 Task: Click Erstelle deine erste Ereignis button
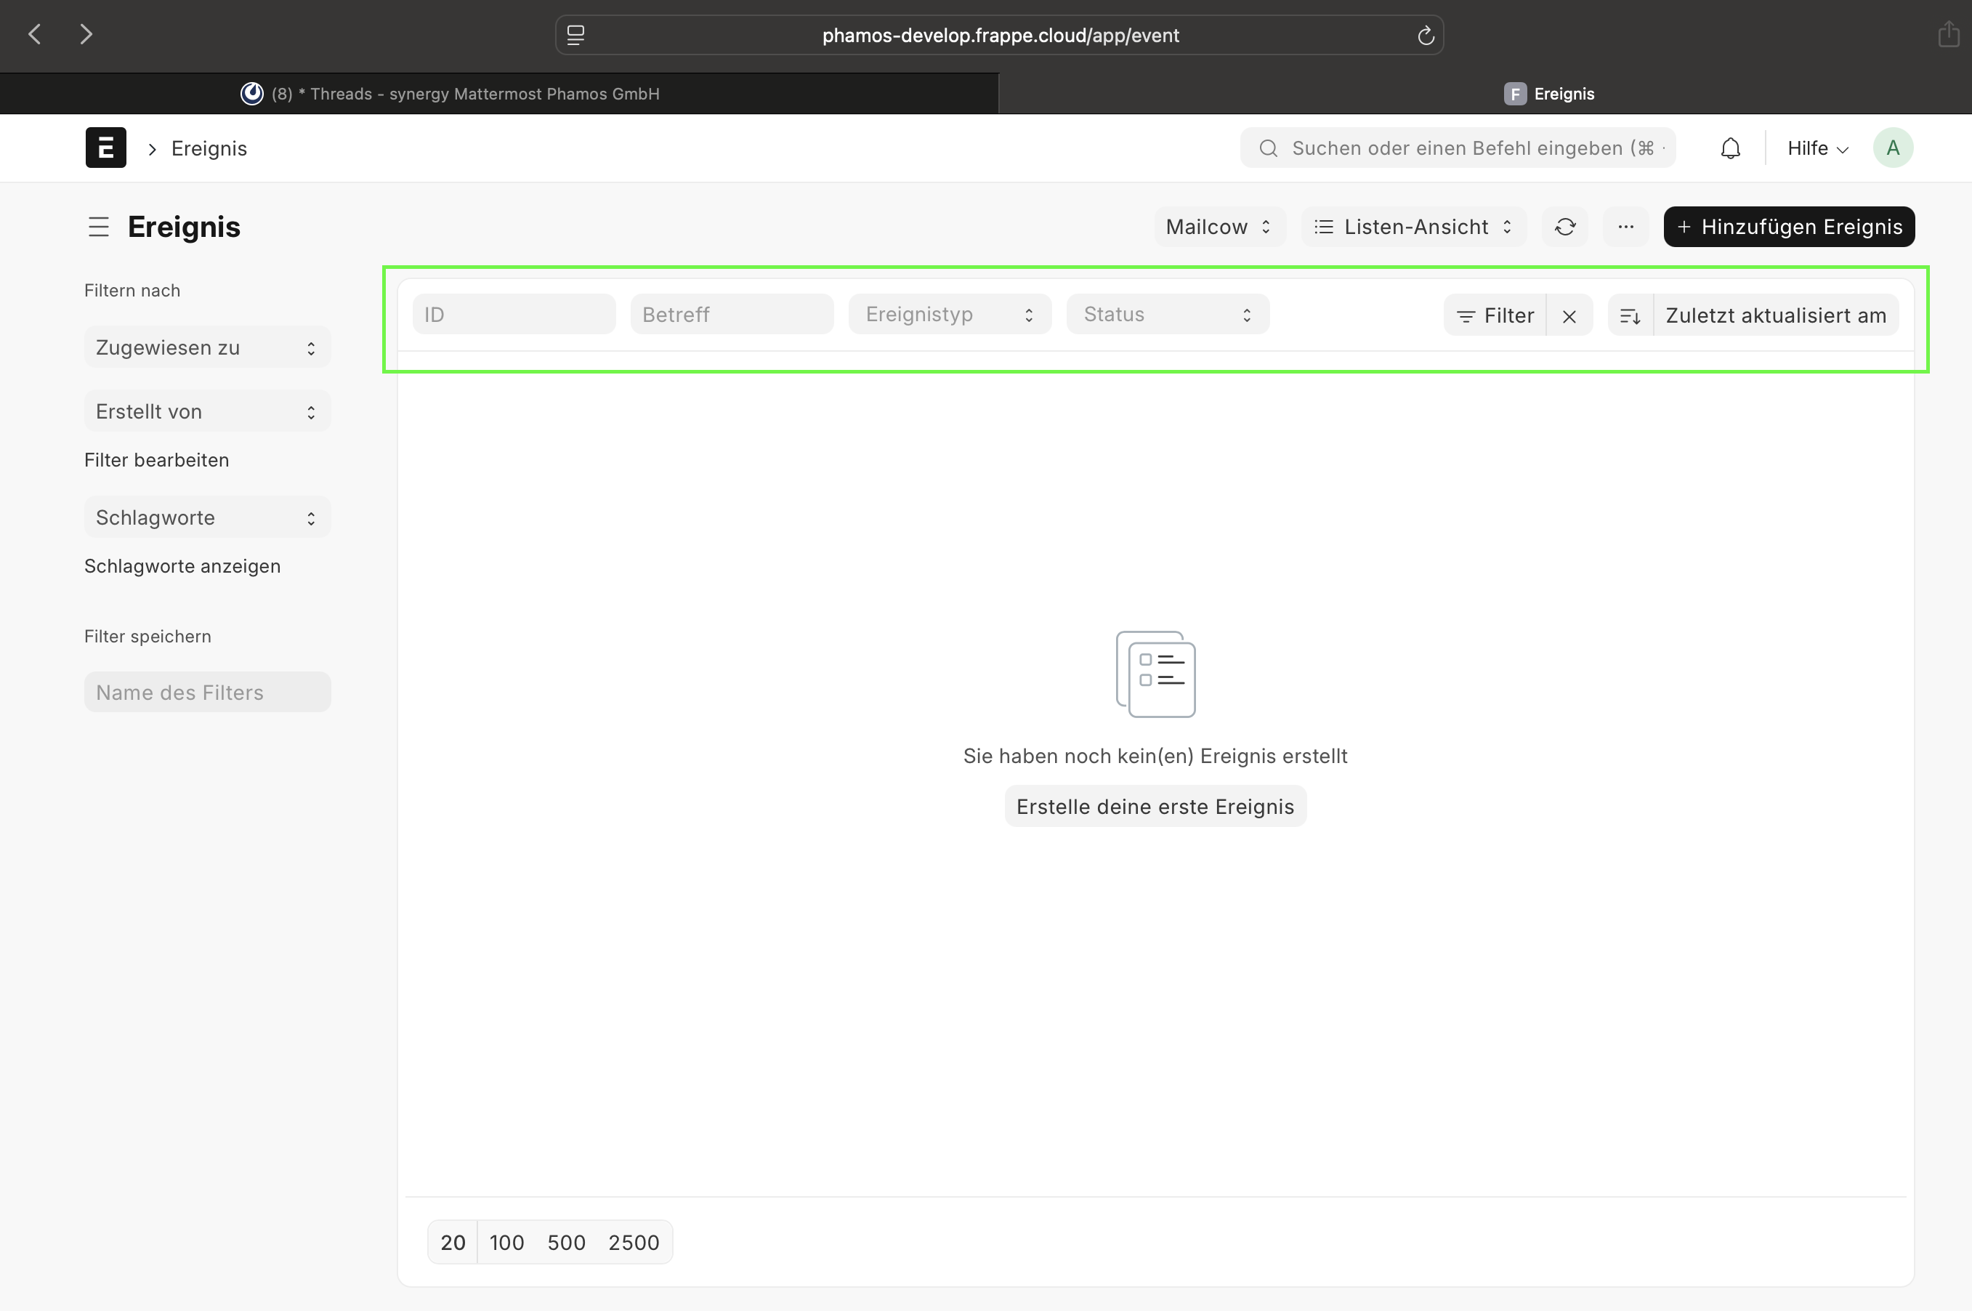1155,806
